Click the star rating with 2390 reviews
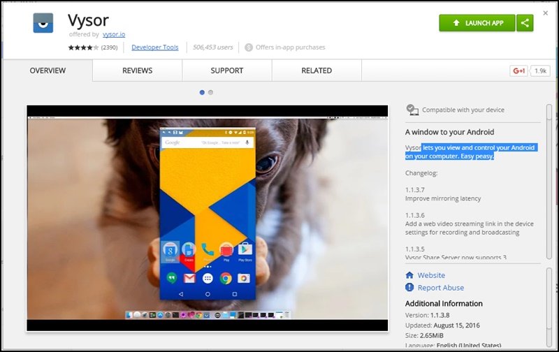The image size is (559, 352). pyautogui.click(x=93, y=47)
